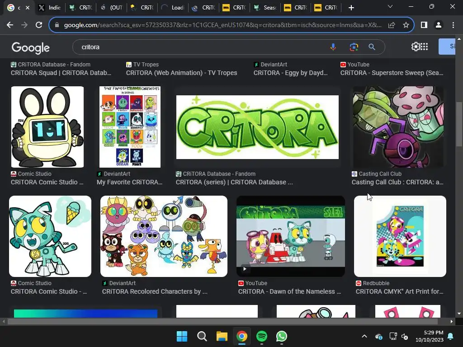Share this page from address bar

(392, 25)
